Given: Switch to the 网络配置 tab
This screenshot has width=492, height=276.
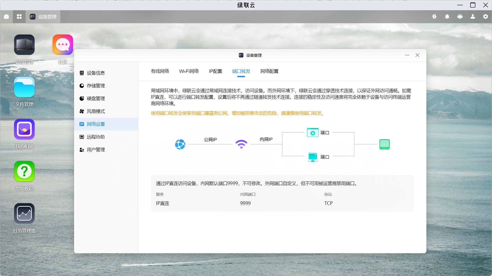Looking at the screenshot, I should pyautogui.click(x=269, y=71).
